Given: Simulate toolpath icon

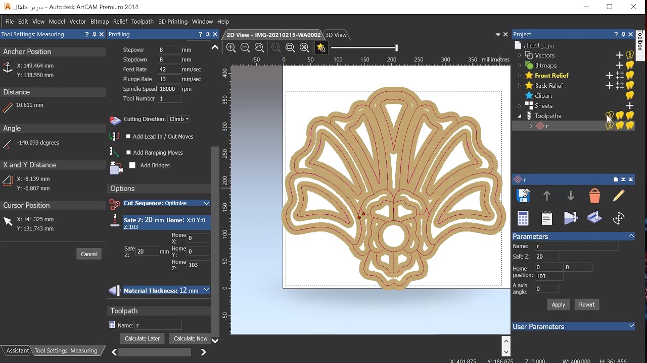Looking at the screenshot, I should (571, 218).
